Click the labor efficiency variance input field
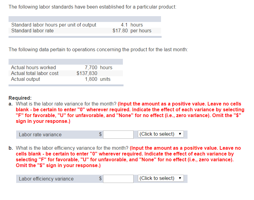 point(118,178)
